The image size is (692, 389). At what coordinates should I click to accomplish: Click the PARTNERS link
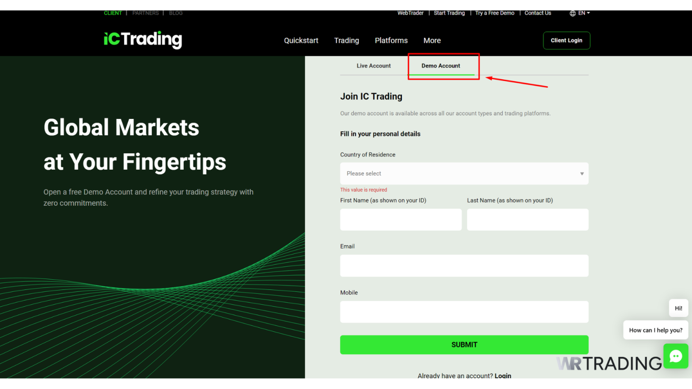(x=145, y=13)
